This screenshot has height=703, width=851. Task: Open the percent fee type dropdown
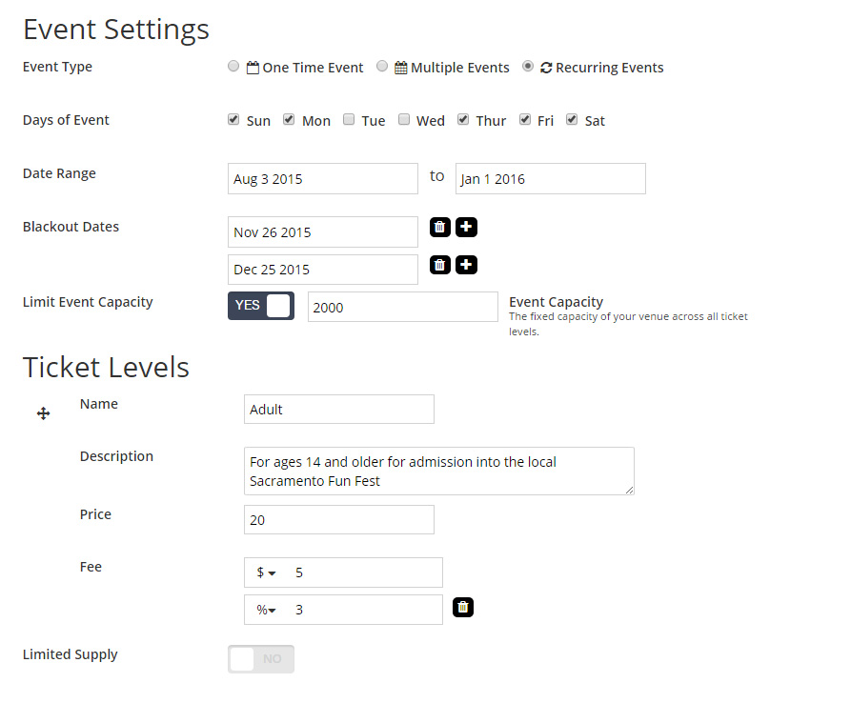(x=266, y=610)
